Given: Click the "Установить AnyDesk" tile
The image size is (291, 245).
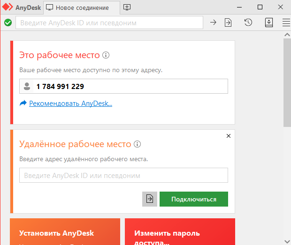Looking at the screenshot, I should 65,232.
